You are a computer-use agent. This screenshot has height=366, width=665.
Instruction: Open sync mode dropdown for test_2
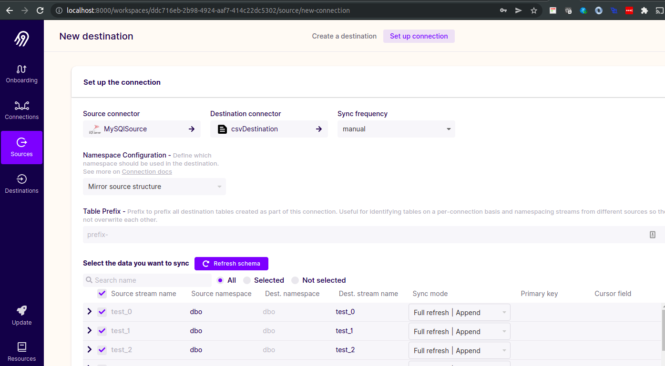(x=460, y=350)
